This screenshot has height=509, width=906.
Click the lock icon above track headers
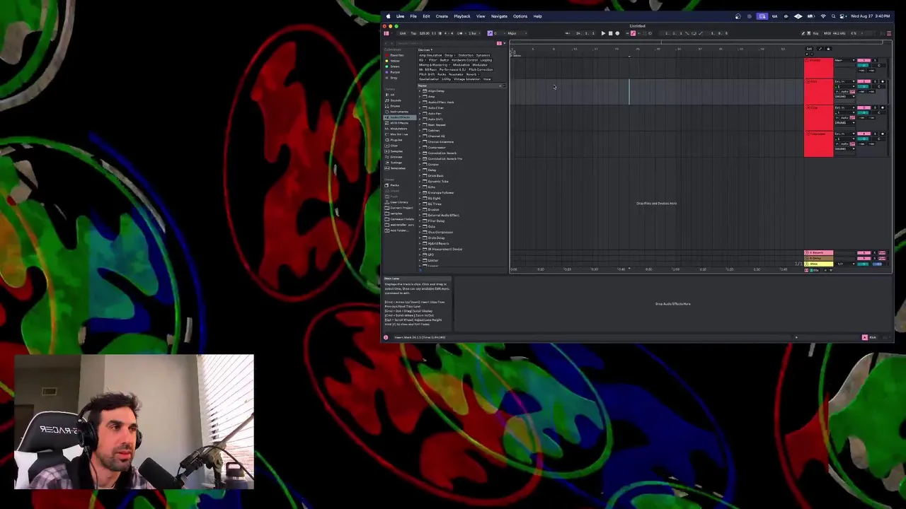point(828,49)
